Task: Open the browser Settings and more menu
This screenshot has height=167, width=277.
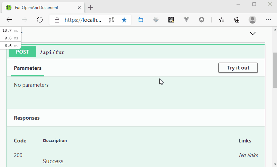Action: point(268,20)
